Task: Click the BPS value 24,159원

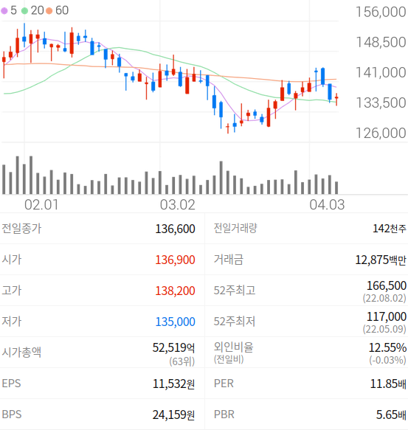Action: 173,415
